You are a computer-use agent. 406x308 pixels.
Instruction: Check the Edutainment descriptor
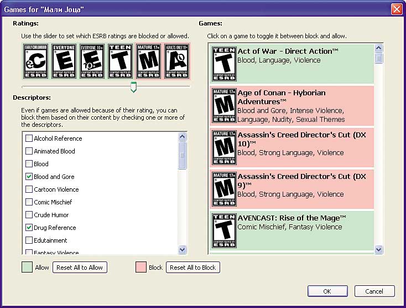click(x=29, y=240)
